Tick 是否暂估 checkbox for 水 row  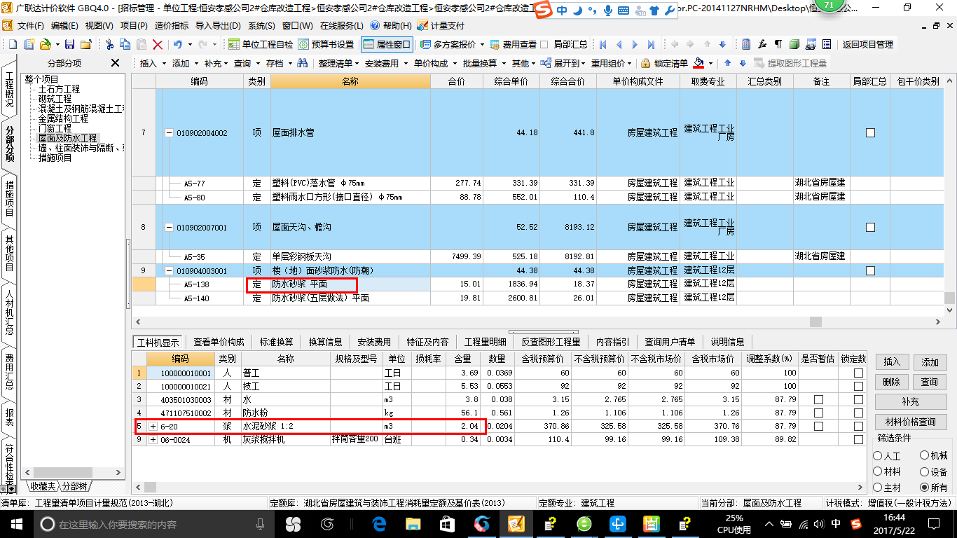818,399
